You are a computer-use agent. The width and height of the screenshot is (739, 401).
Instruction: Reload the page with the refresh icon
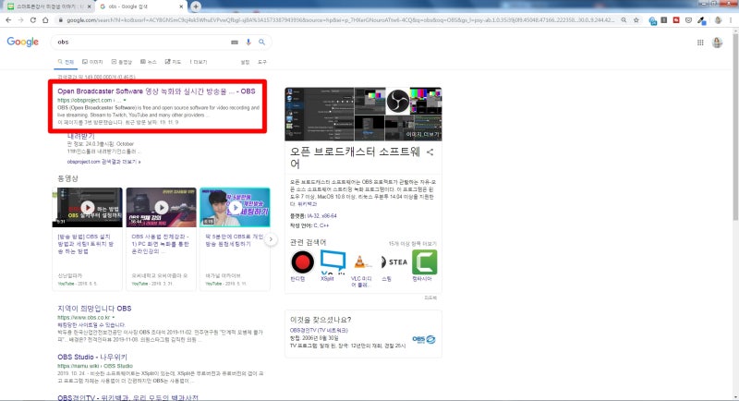[33, 20]
